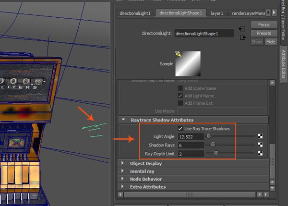Toggle Add Scene Name checkbox
The image size is (288, 206).
180,88
